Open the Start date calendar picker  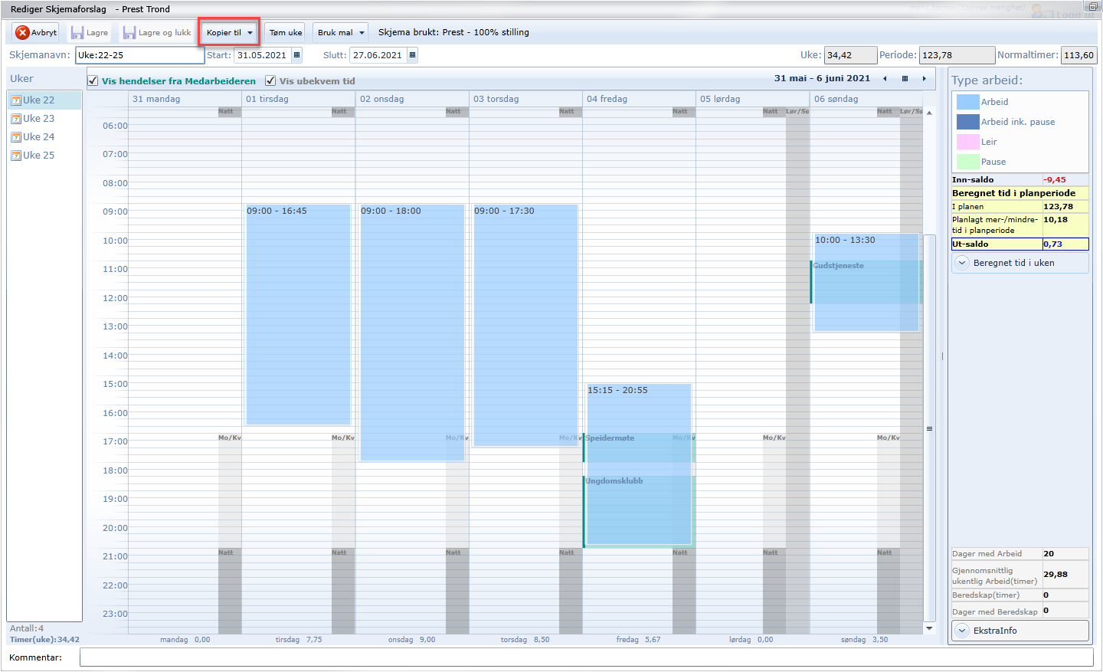coord(297,55)
